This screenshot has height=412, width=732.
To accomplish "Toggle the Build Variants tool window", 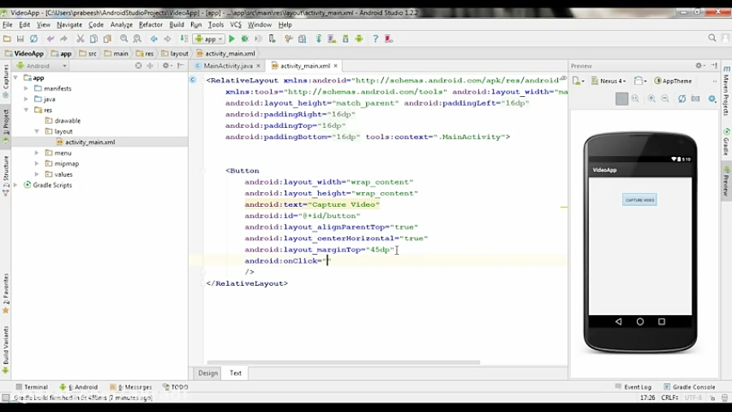I will (6, 349).
